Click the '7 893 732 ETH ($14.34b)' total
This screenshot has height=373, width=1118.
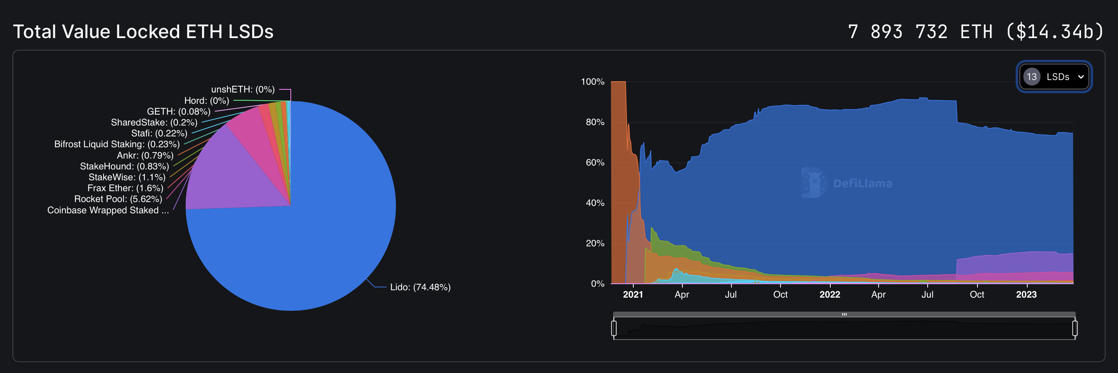tap(975, 31)
